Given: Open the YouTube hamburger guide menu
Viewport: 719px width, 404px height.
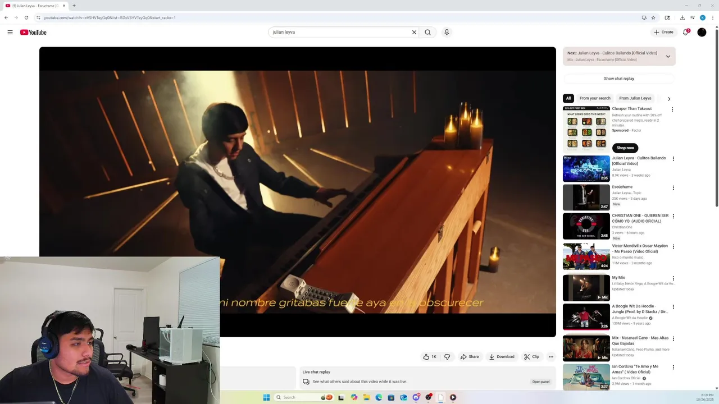Looking at the screenshot, I should pos(10,32).
